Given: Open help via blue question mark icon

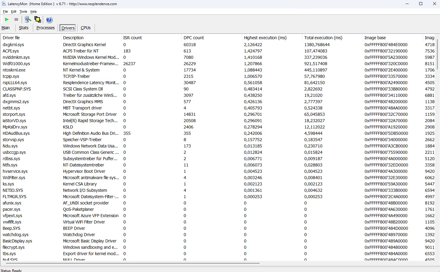Looking at the screenshot, I should click(x=49, y=20).
